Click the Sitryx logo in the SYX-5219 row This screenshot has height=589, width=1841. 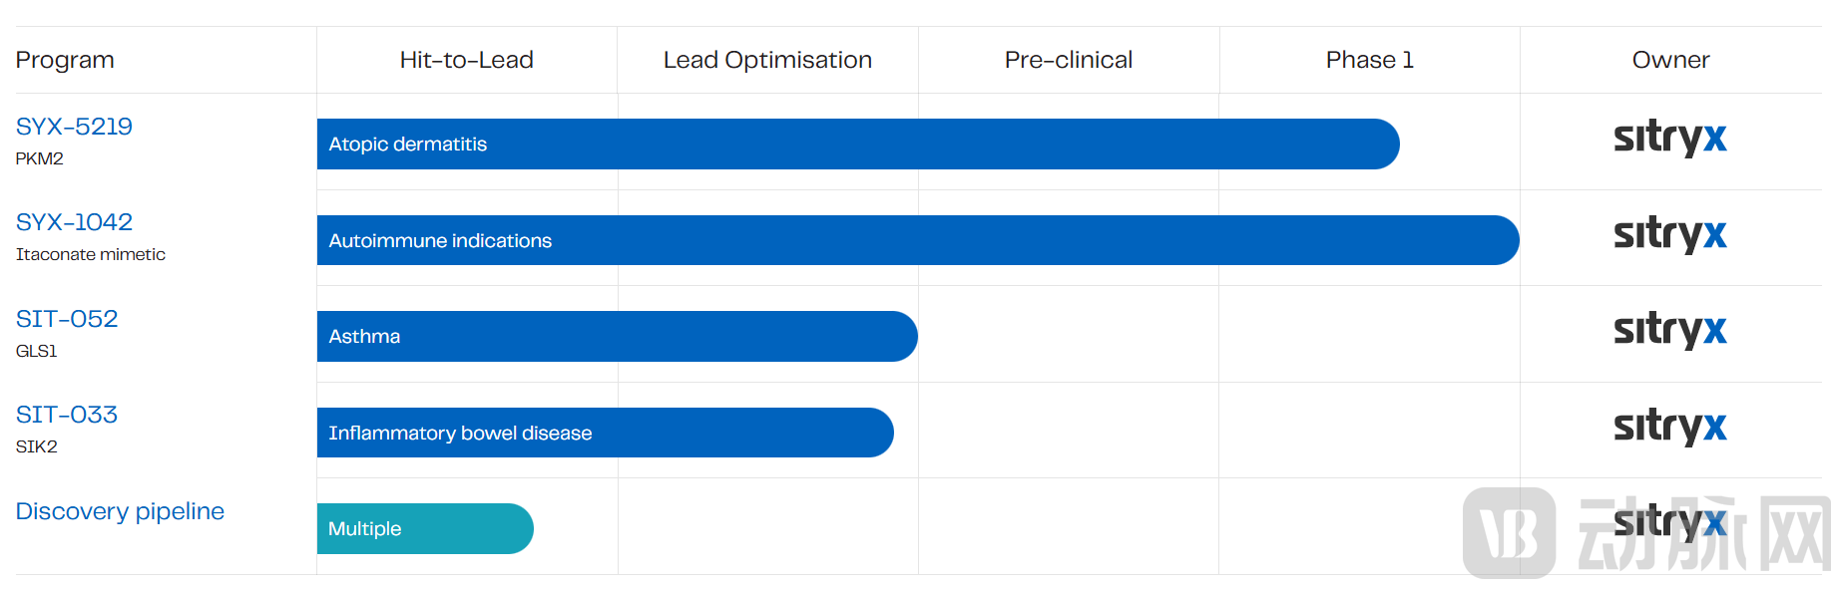tap(1669, 138)
